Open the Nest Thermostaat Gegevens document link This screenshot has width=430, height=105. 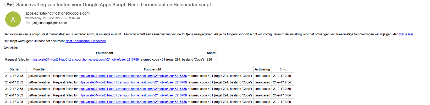click(85, 41)
